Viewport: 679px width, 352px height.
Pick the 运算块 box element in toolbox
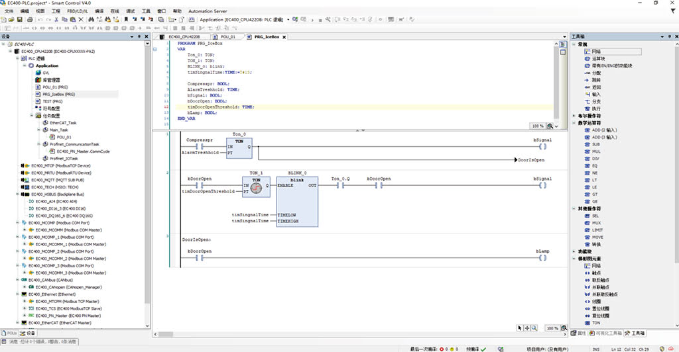pos(597,58)
